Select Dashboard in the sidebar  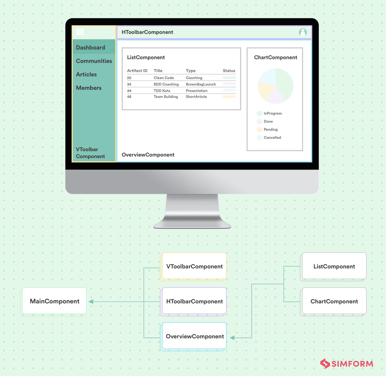point(94,47)
